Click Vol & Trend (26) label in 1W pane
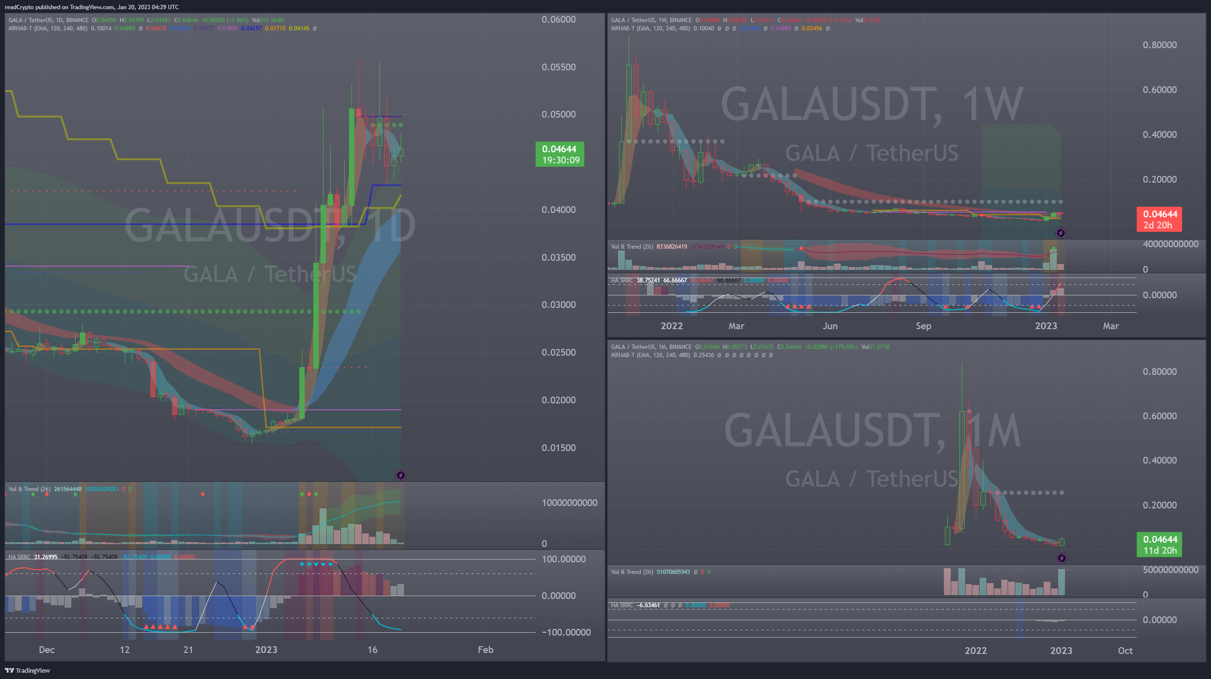The width and height of the screenshot is (1211, 679). (x=632, y=247)
